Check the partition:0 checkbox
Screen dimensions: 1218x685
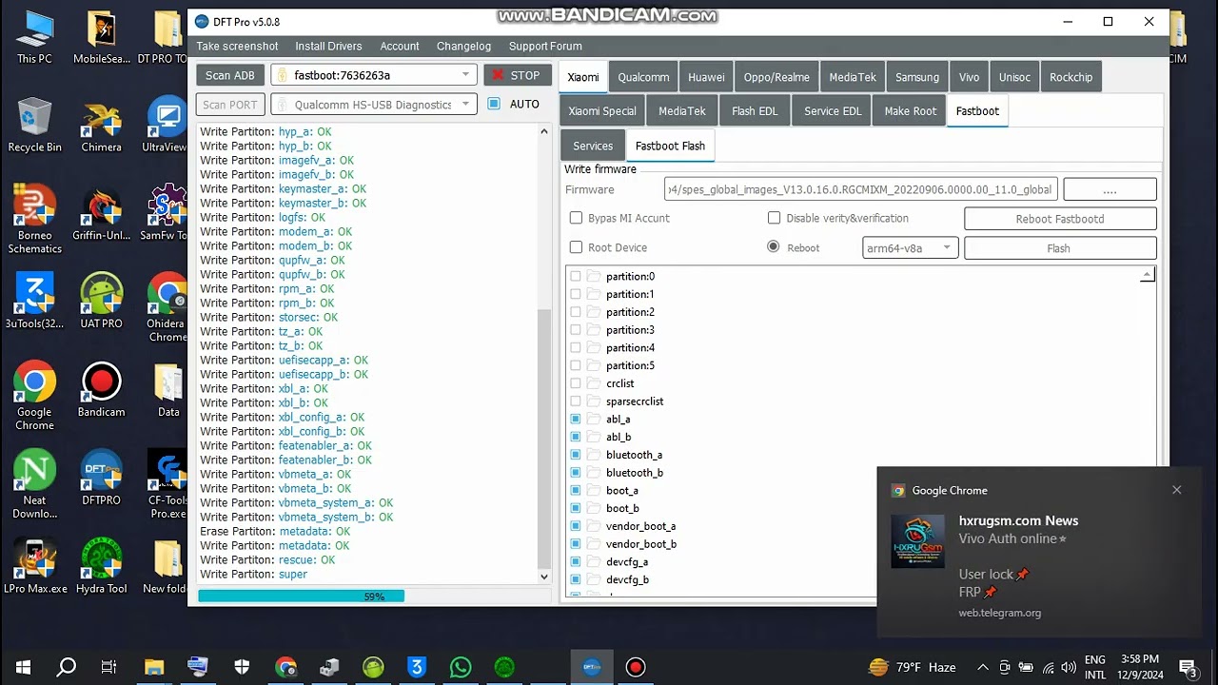pos(576,276)
